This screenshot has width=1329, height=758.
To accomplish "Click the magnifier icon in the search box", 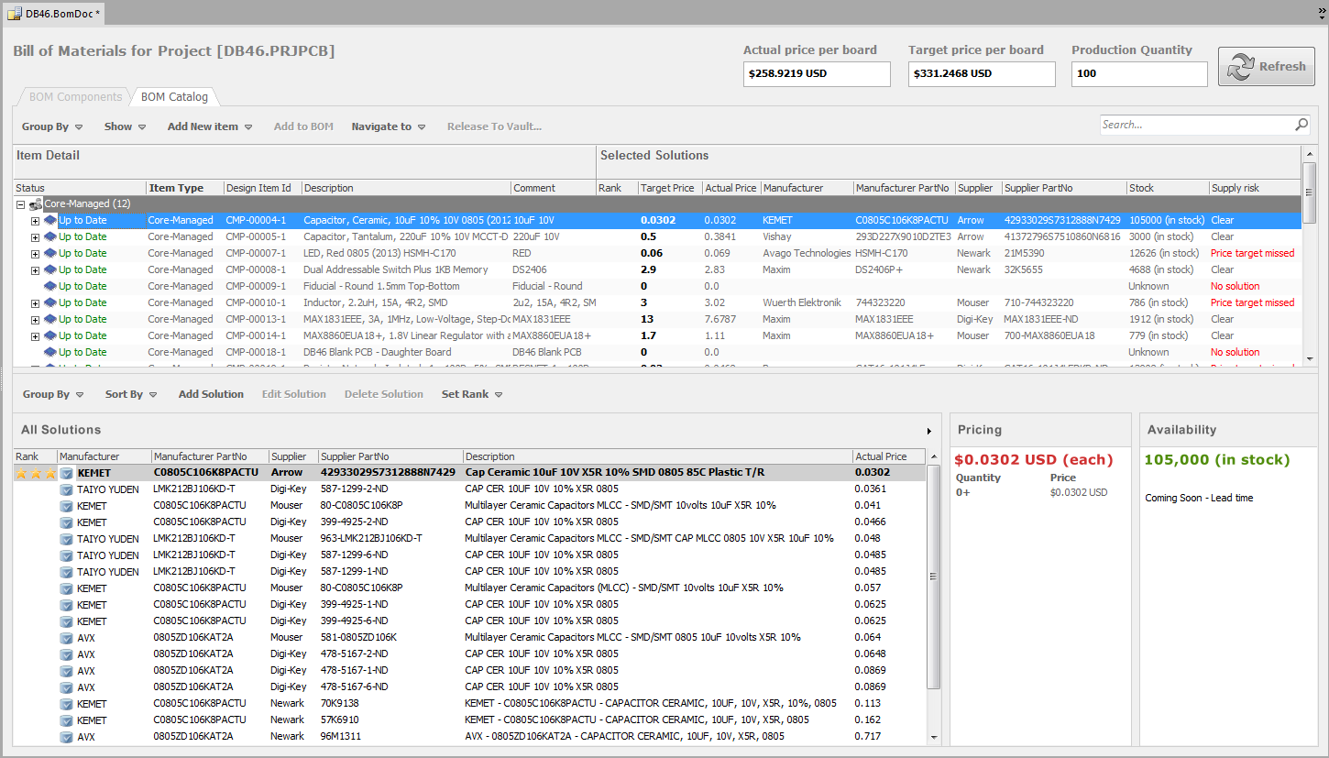I will (x=1302, y=125).
